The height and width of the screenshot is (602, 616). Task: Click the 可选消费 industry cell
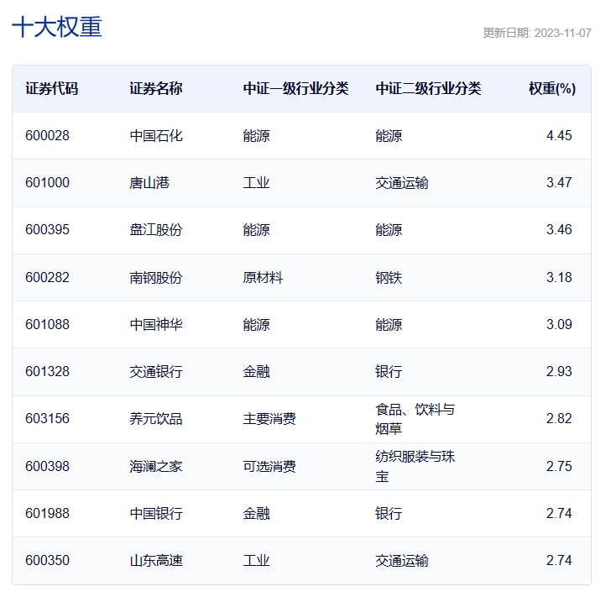pyautogui.click(x=269, y=467)
